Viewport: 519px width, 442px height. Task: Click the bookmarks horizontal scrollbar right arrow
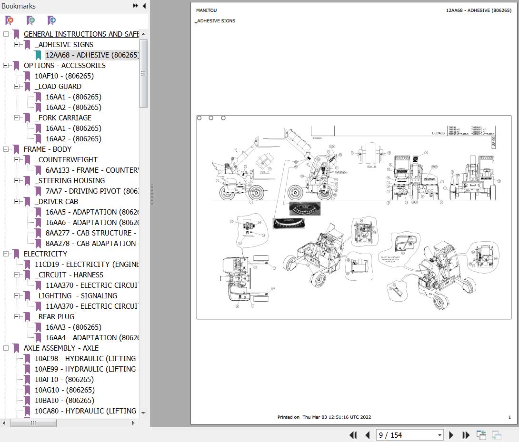133,422
